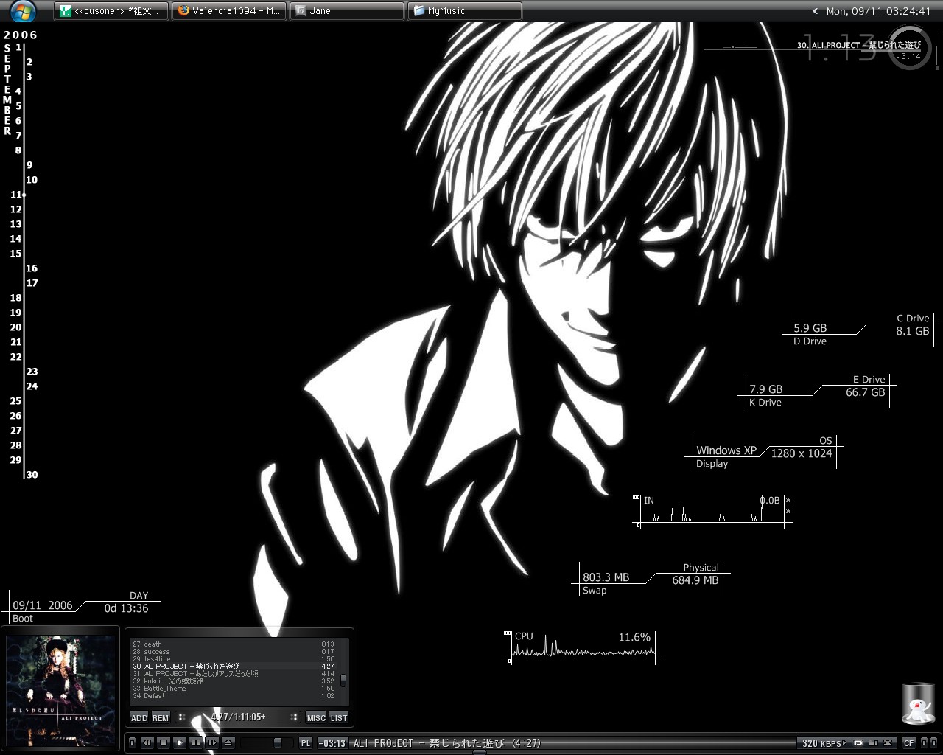Open the Recycle Bin desktop icon
The image size is (943, 755).
(919, 703)
